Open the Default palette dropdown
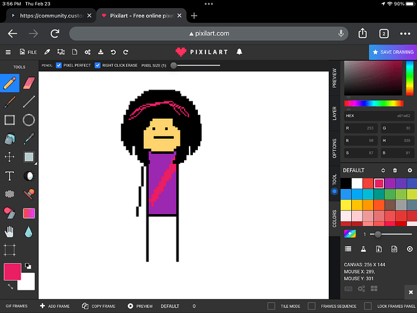This screenshot has height=313, width=417. click(x=383, y=170)
